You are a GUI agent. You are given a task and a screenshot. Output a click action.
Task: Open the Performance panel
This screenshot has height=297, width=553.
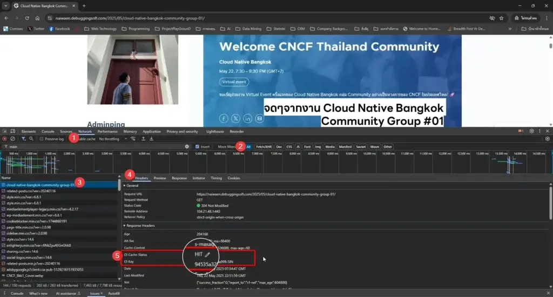point(107,131)
